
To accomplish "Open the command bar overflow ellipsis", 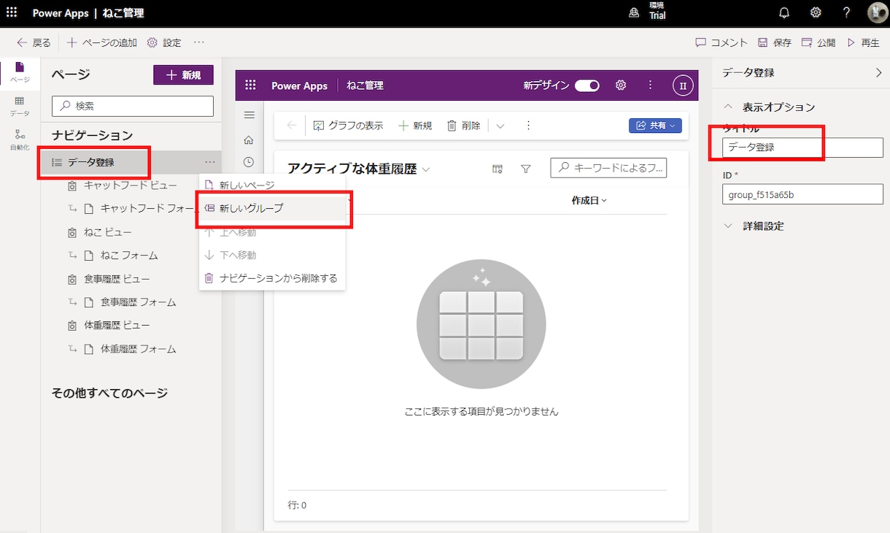I will [x=199, y=42].
